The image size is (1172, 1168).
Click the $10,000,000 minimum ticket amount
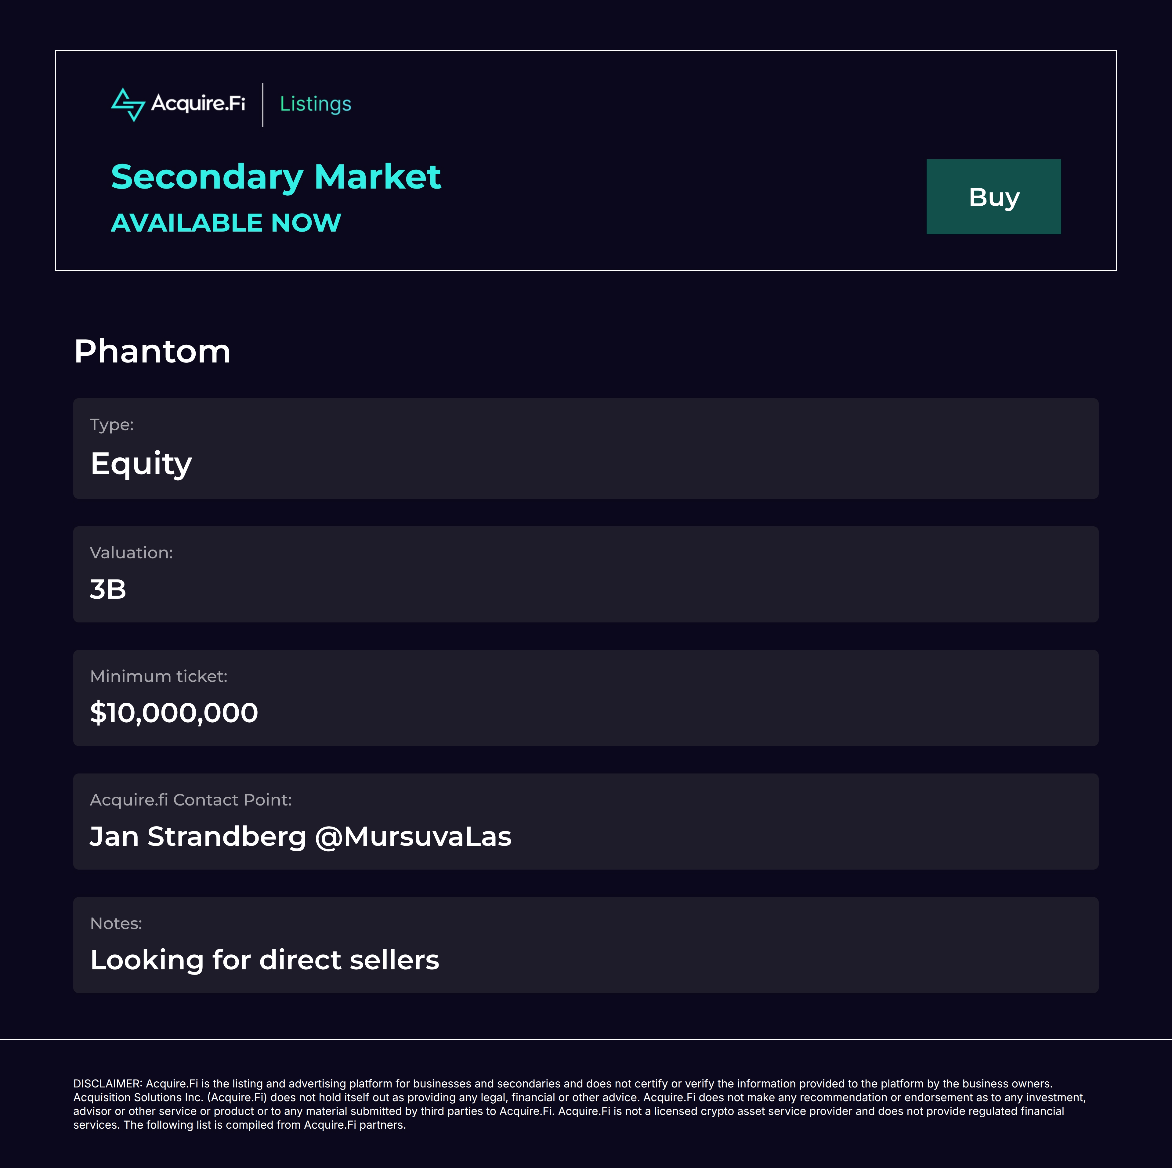point(174,712)
